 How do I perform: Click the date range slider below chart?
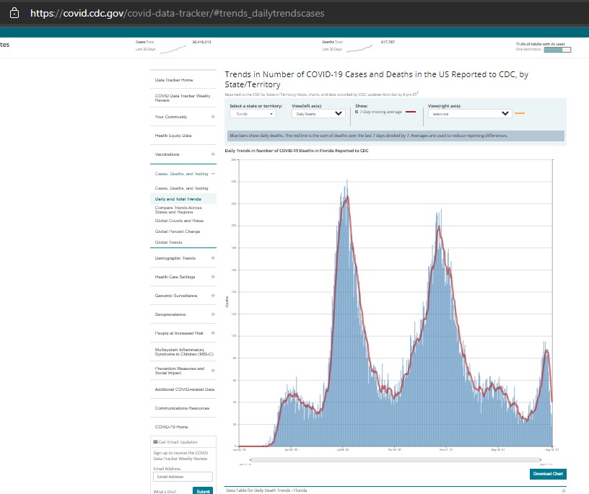[396, 459]
